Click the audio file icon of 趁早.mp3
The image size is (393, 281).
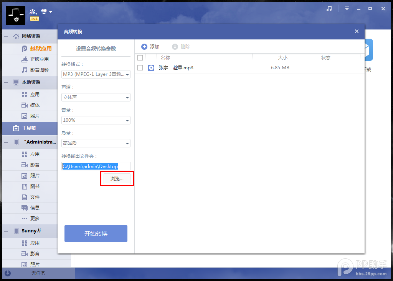coord(151,68)
